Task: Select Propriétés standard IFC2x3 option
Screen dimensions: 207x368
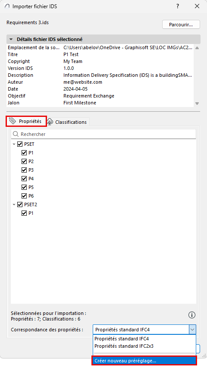Action: coord(144,346)
